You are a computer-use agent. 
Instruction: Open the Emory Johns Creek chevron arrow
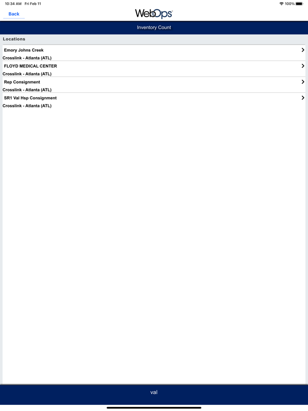[303, 50]
